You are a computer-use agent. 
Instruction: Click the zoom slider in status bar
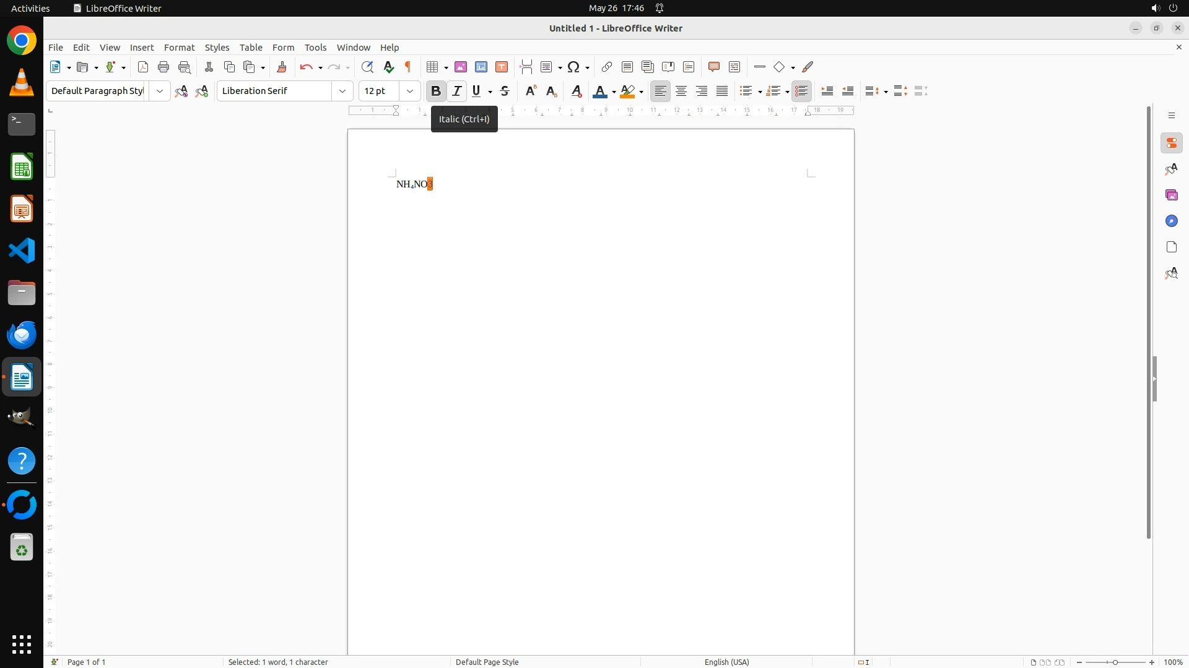tap(1115, 662)
